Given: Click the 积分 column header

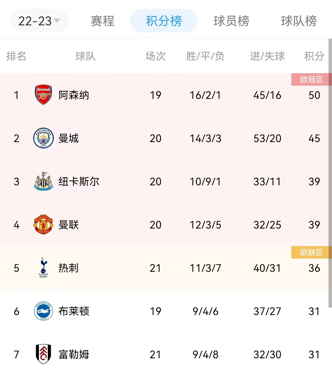Looking at the screenshot, I should click(314, 56).
